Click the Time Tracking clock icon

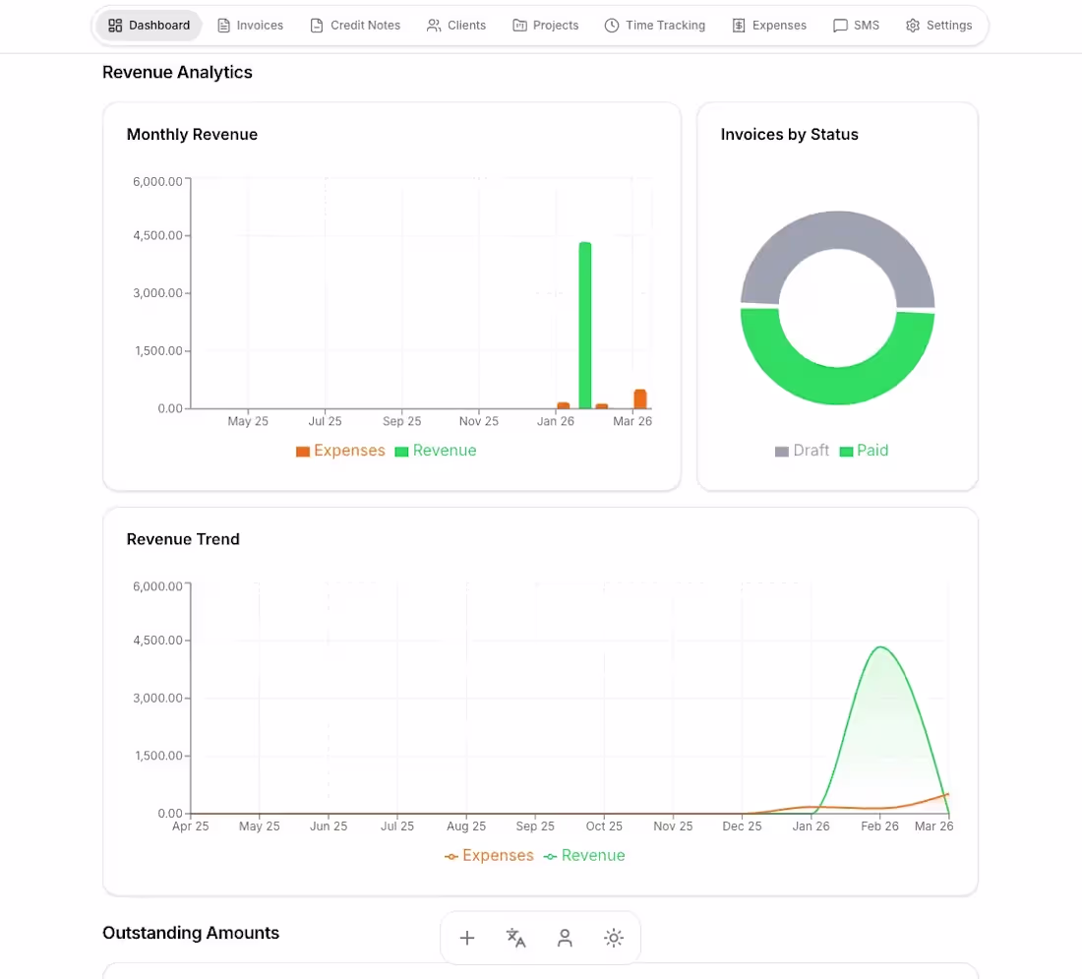click(x=612, y=26)
